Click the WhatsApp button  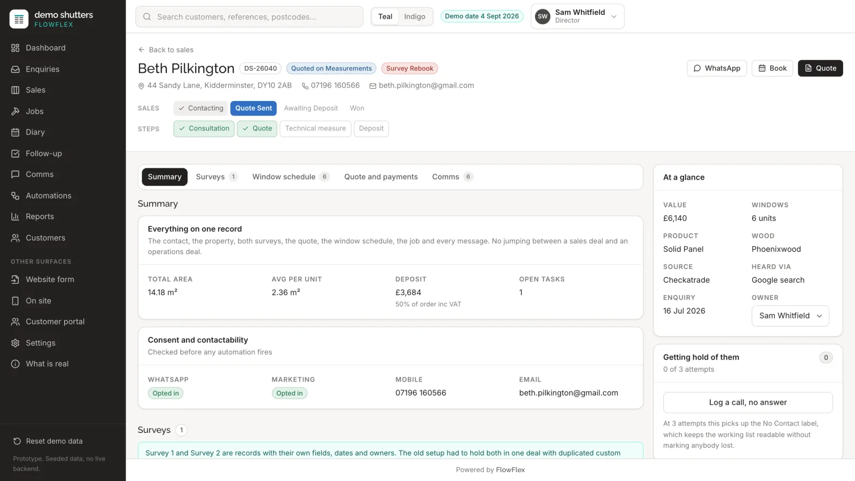pyautogui.click(x=717, y=68)
